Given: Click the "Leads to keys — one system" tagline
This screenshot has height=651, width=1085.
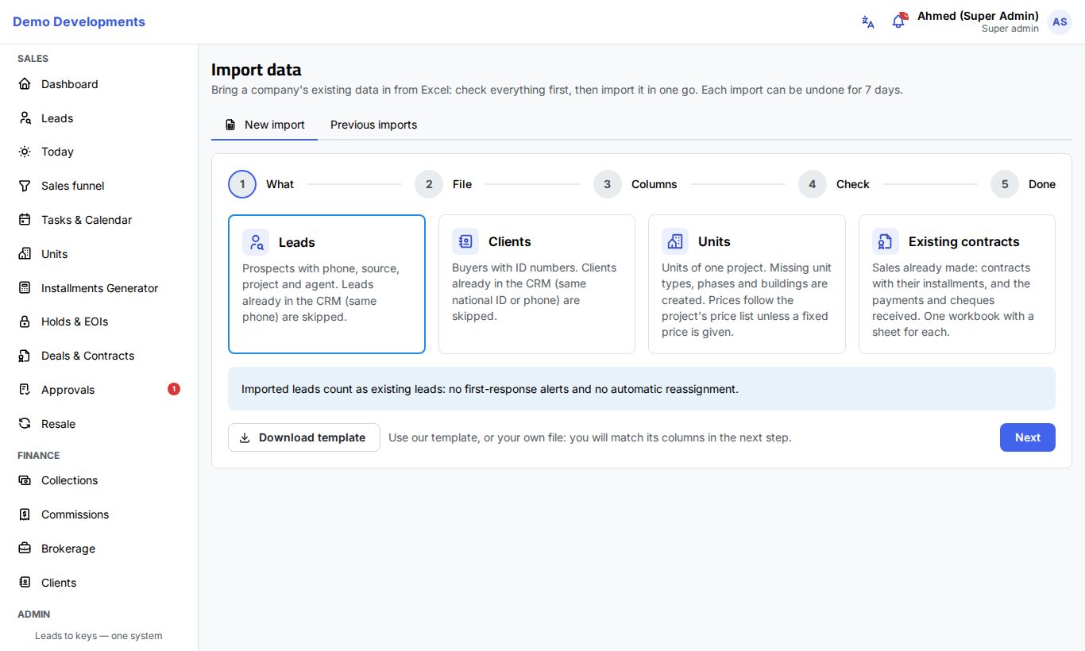Looking at the screenshot, I should (98, 636).
